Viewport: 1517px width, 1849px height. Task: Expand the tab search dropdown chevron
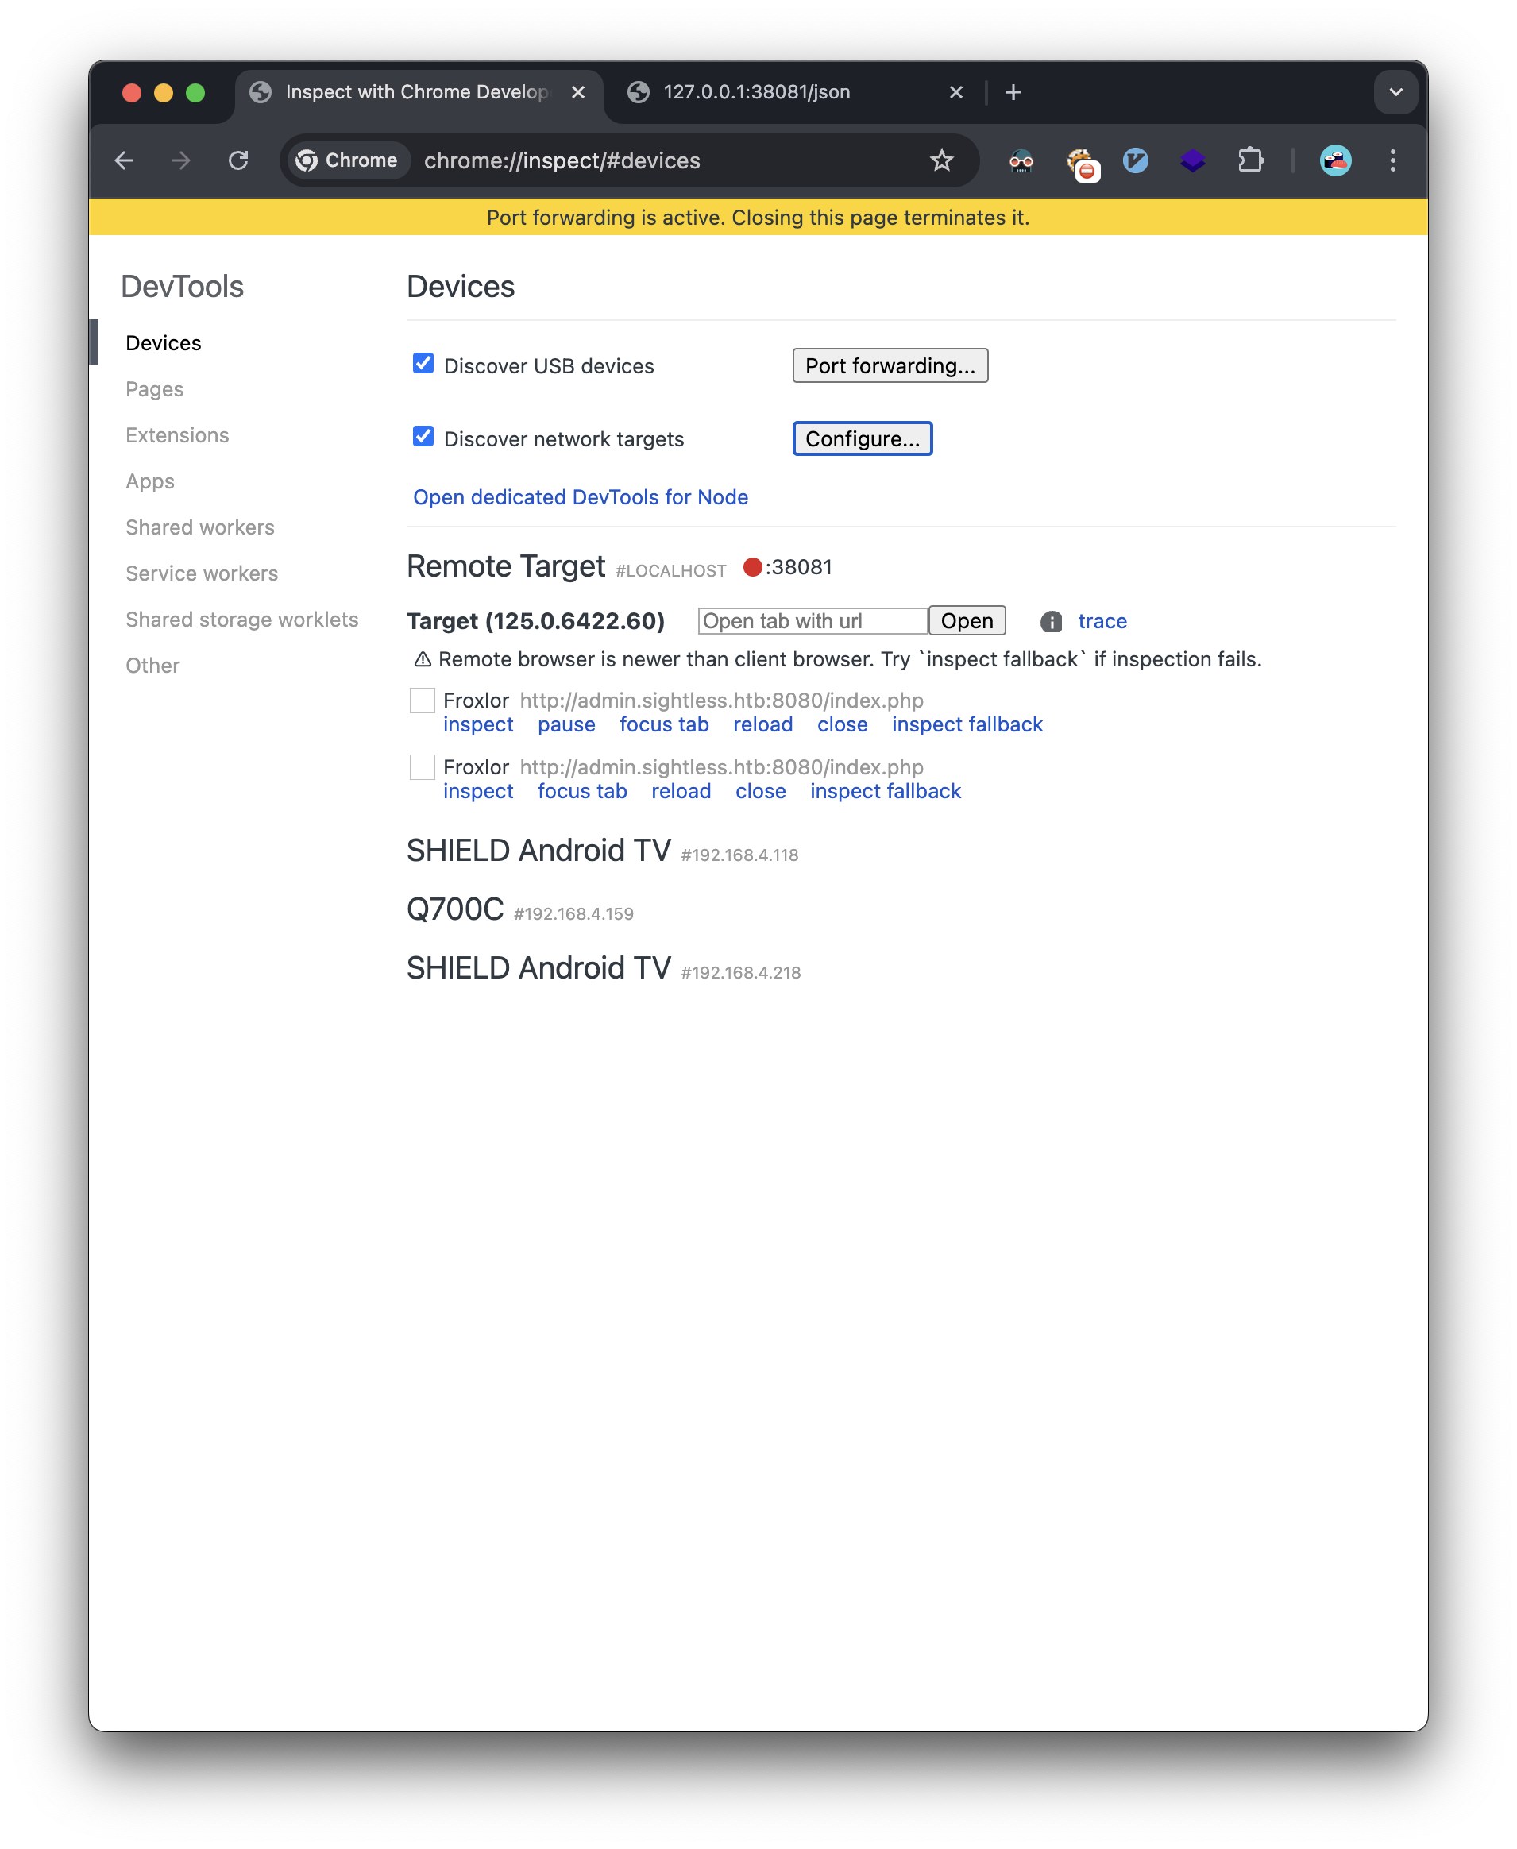(x=1395, y=93)
